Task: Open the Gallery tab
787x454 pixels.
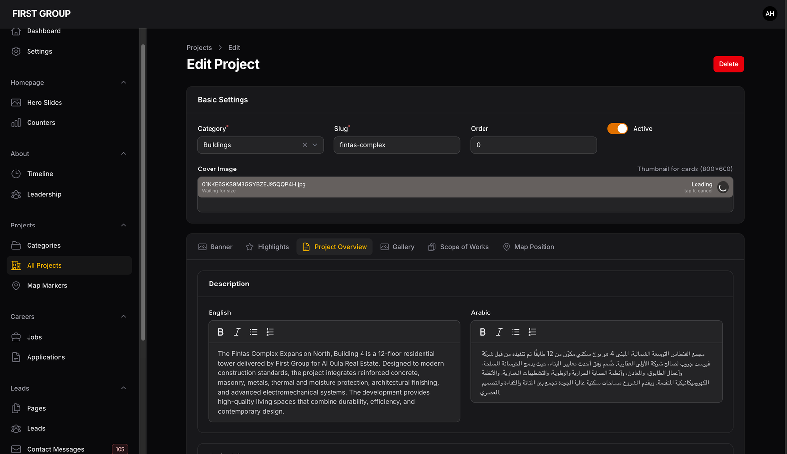Action: point(397,247)
